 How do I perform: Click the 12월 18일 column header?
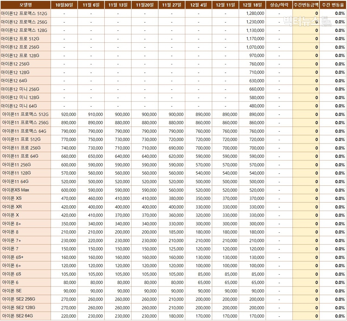[x=252, y=5]
